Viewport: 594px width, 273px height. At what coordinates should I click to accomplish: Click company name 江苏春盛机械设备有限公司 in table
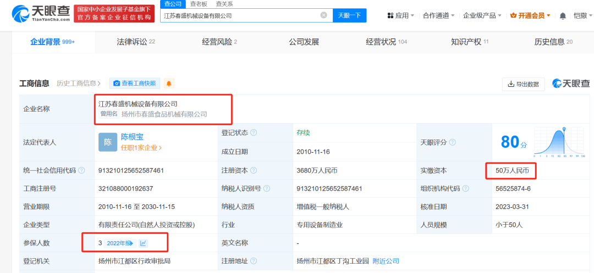pos(138,104)
